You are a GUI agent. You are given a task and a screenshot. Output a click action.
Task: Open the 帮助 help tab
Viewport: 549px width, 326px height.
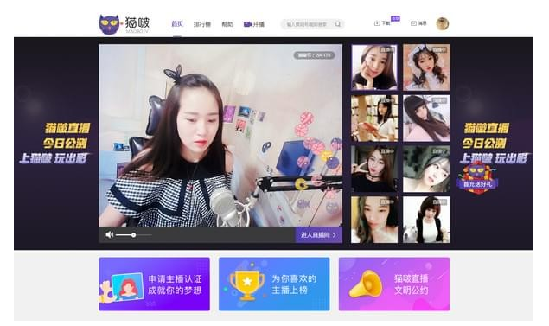tap(227, 24)
